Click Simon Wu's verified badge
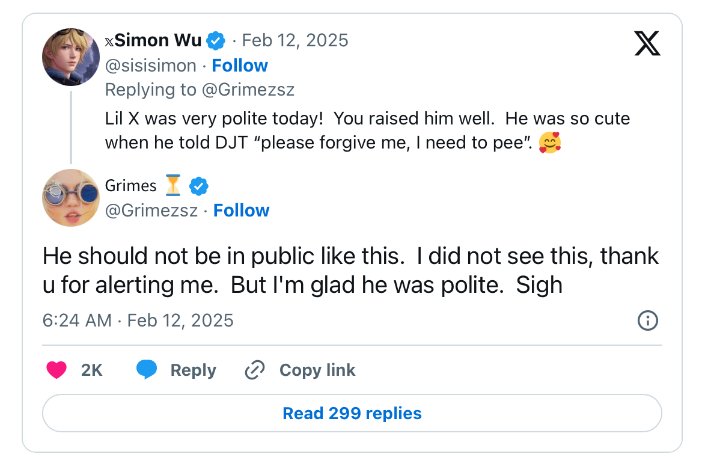Image resolution: width=702 pixels, height=463 pixels. (x=216, y=41)
